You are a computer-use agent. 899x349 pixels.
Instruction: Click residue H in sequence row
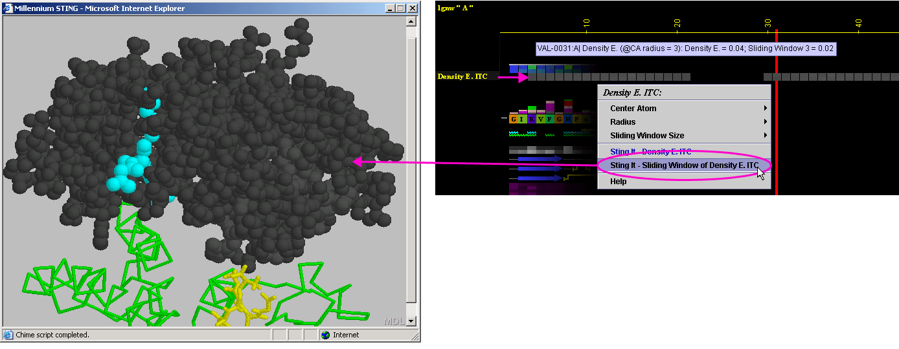[x=568, y=119]
